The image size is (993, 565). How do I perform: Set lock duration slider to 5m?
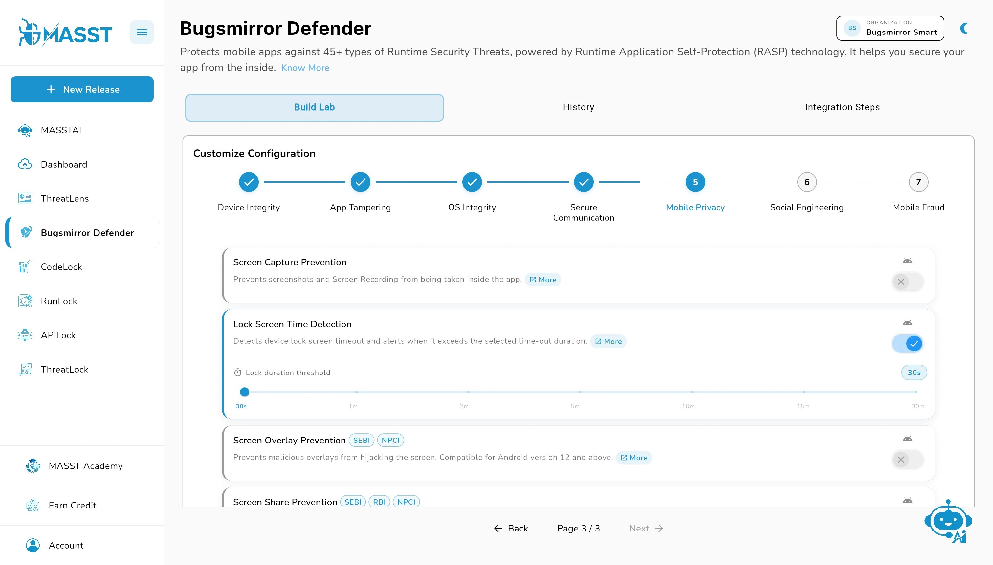[x=580, y=392]
